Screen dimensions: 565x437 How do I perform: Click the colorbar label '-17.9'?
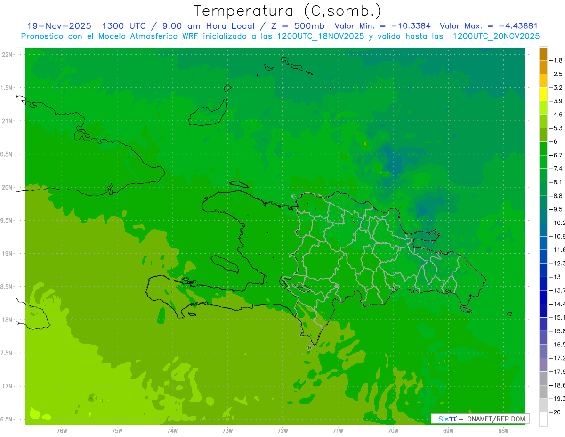click(557, 372)
